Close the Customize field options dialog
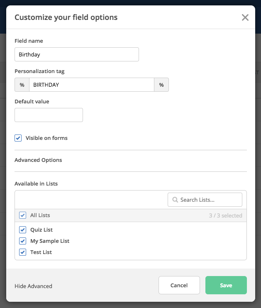The height and width of the screenshot is (308, 261). (245, 17)
